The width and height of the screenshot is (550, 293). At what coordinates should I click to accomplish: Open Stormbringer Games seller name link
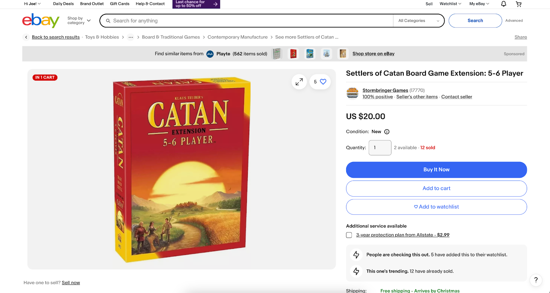tap(385, 90)
